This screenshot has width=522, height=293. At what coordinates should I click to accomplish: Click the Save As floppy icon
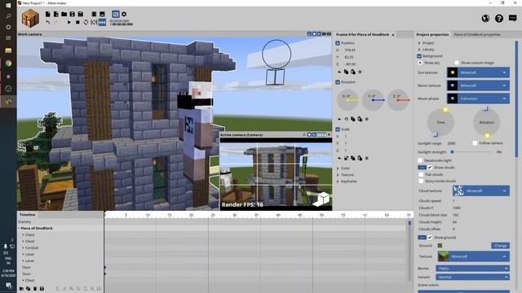coord(80,14)
